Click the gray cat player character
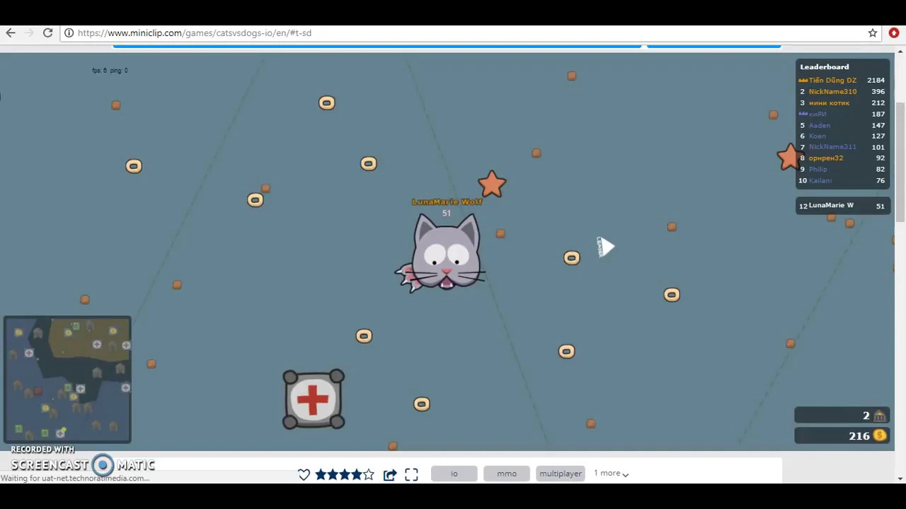The width and height of the screenshot is (906, 509). tap(446, 252)
